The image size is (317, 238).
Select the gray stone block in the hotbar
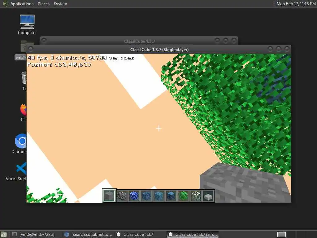[109, 196]
